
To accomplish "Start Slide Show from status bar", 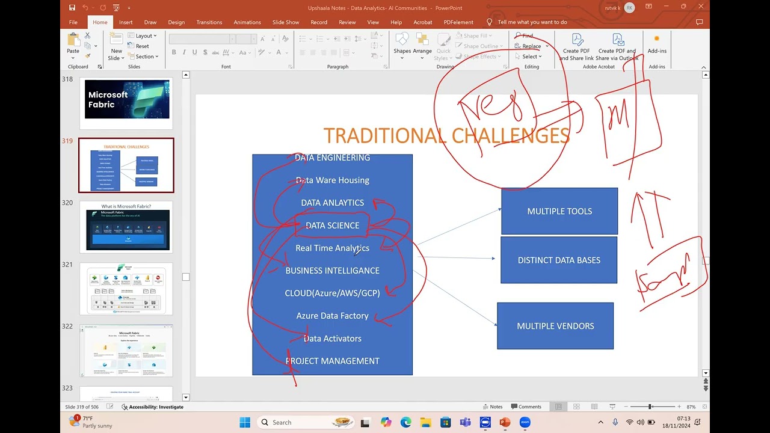I will click(612, 407).
